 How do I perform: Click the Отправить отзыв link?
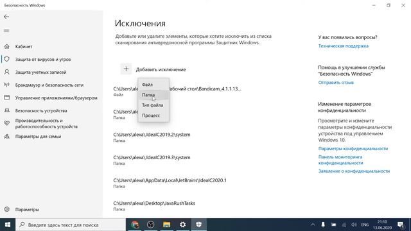(x=336, y=83)
